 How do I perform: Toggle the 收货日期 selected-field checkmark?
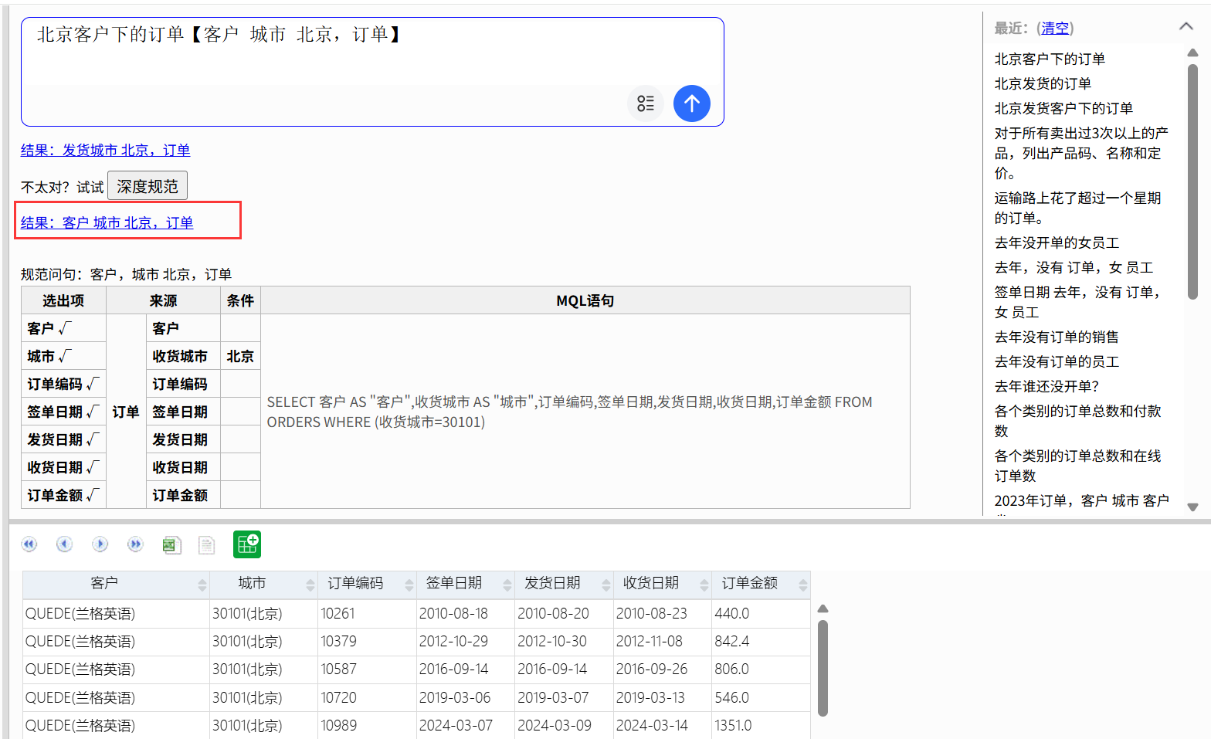(x=93, y=467)
